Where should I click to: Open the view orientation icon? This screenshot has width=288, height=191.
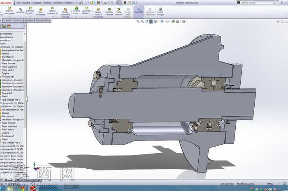(x=155, y=22)
